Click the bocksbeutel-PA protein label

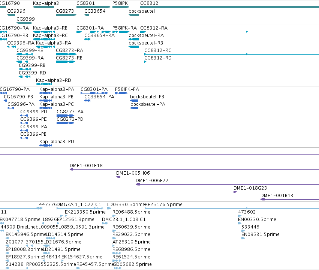click(x=148, y=104)
